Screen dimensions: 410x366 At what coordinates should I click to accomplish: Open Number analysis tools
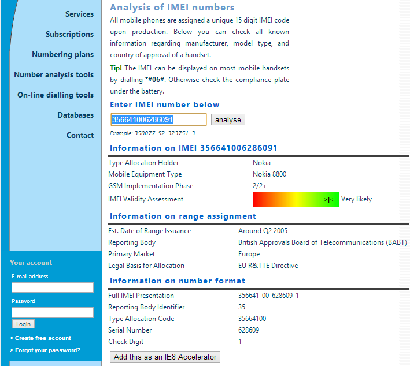tap(54, 74)
